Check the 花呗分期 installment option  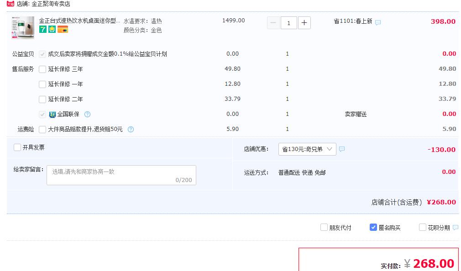pos(423,227)
